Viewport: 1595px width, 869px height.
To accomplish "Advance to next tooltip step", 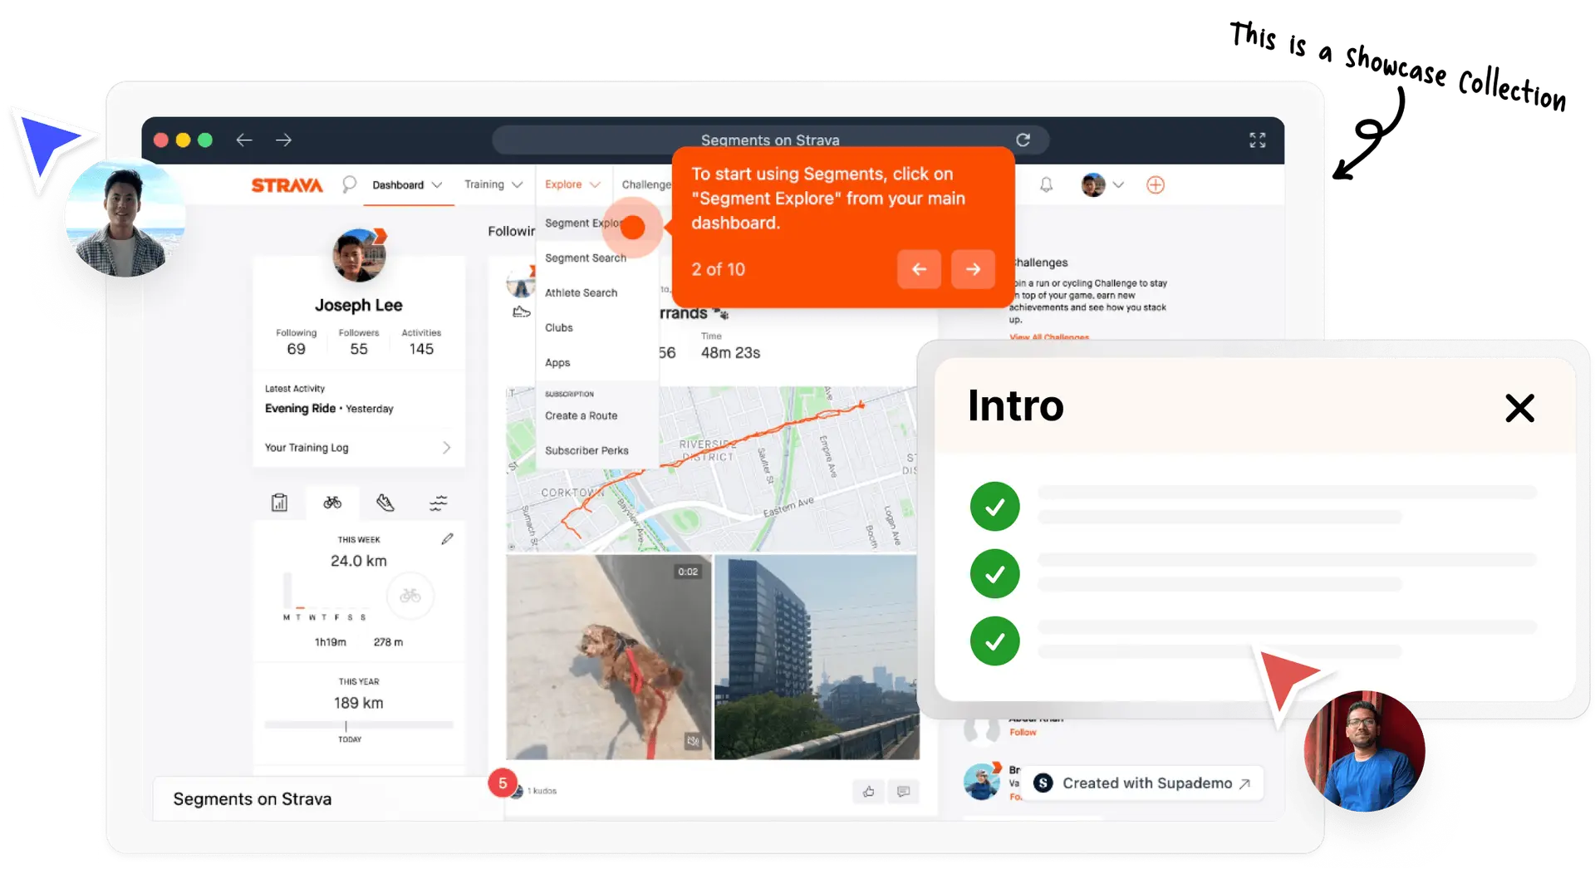I will (x=973, y=269).
